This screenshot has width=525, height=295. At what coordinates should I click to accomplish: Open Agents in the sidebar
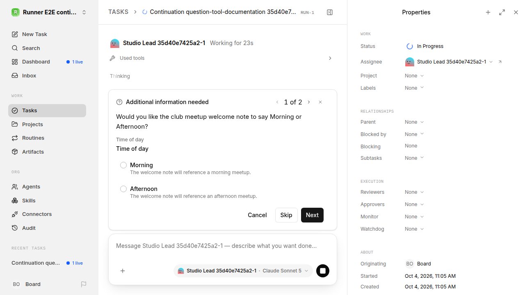(47, 187)
